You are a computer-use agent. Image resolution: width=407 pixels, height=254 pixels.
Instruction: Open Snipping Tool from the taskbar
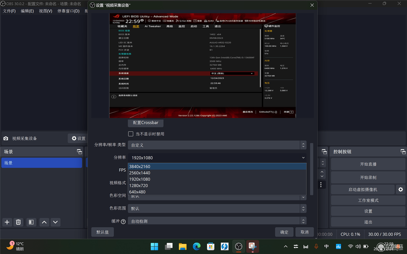click(x=252, y=246)
